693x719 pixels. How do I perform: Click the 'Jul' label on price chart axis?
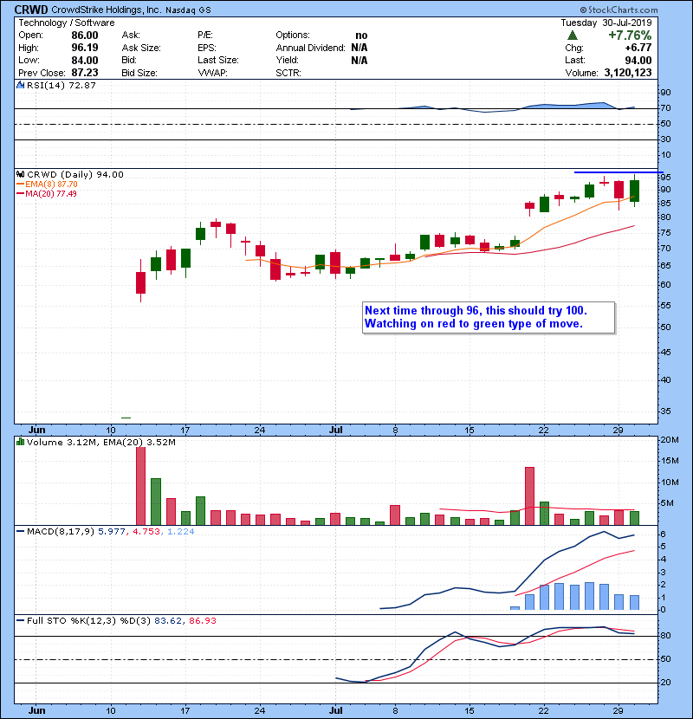point(336,431)
